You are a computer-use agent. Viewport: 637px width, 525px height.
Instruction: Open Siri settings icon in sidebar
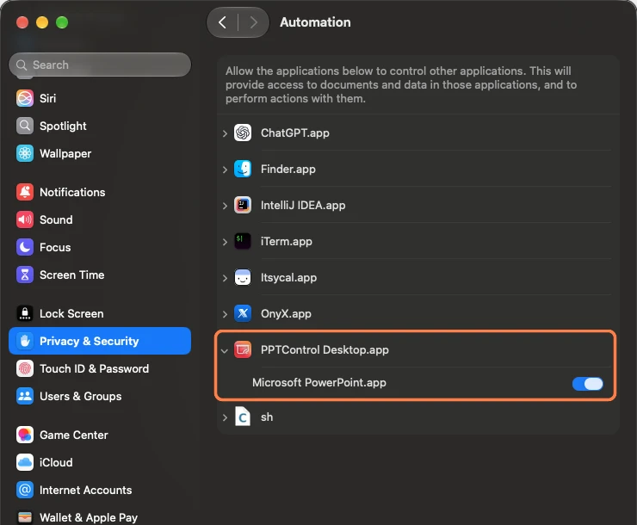click(x=25, y=98)
